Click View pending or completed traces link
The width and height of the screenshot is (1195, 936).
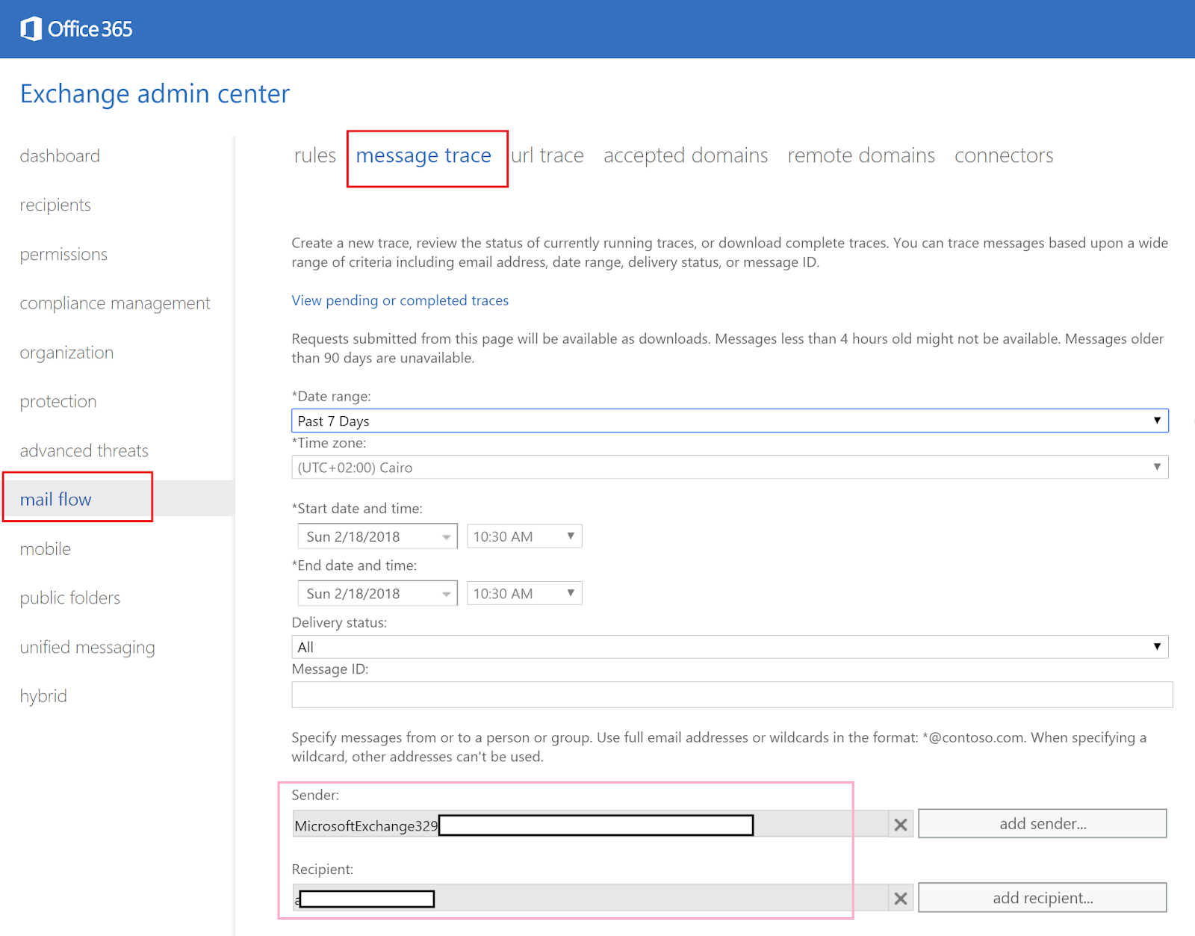click(x=400, y=300)
